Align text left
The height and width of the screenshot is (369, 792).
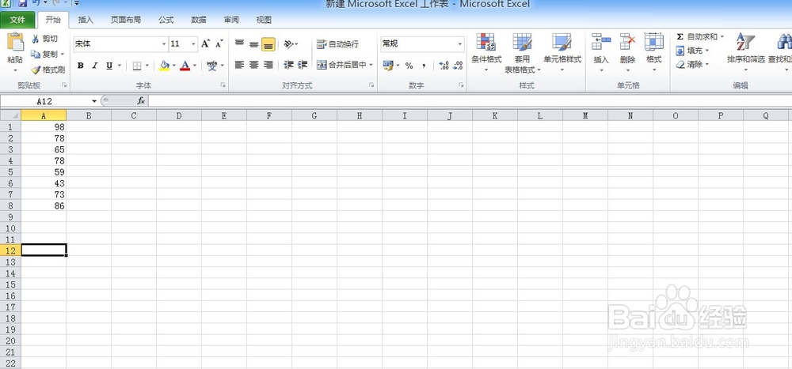[x=239, y=65]
